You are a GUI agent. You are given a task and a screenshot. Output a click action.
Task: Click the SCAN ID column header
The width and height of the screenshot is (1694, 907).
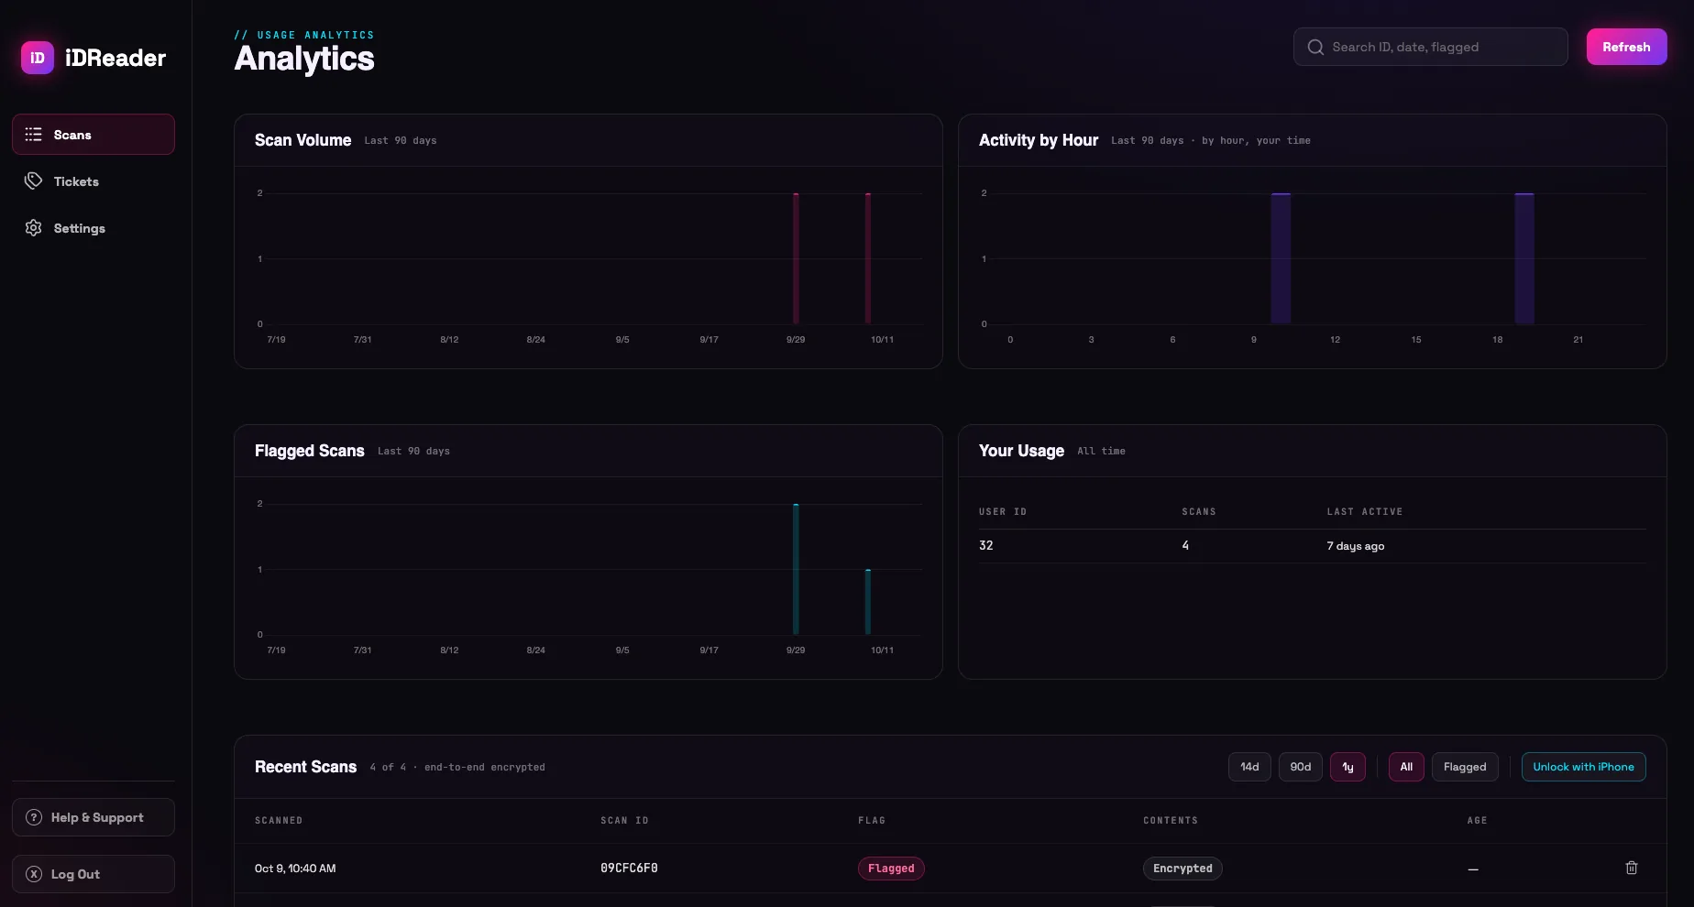pos(624,821)
